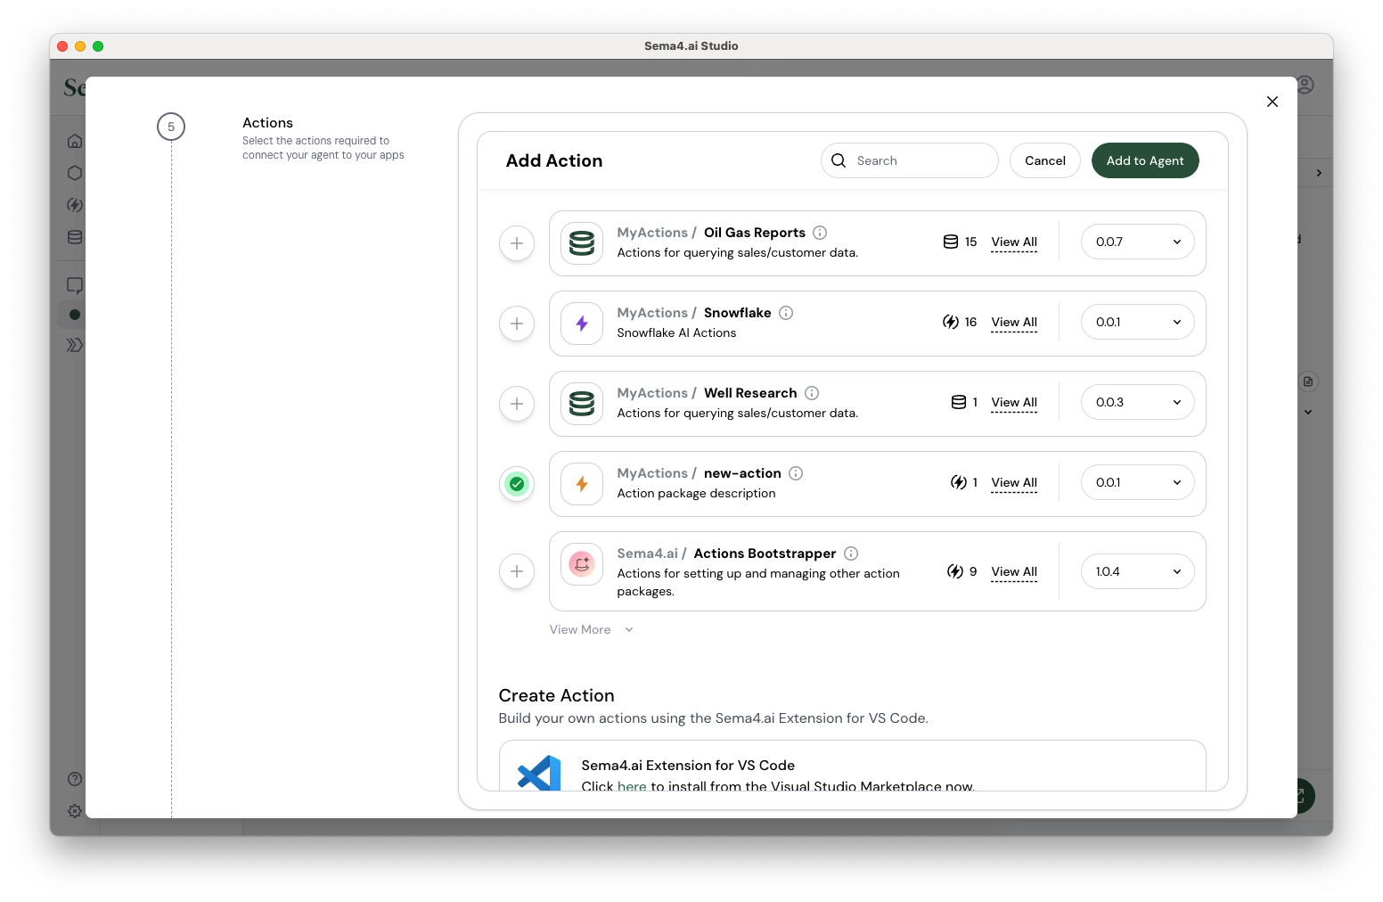
Task: Click the Well Research query count icon
Action: 959,402
